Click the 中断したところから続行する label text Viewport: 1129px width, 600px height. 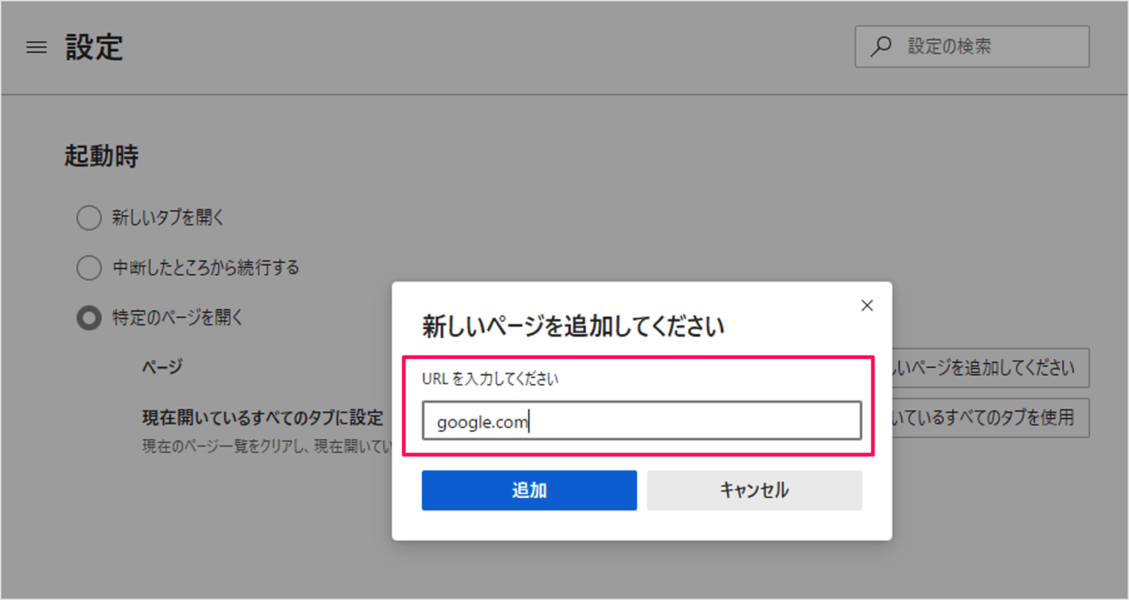point(206,267)
